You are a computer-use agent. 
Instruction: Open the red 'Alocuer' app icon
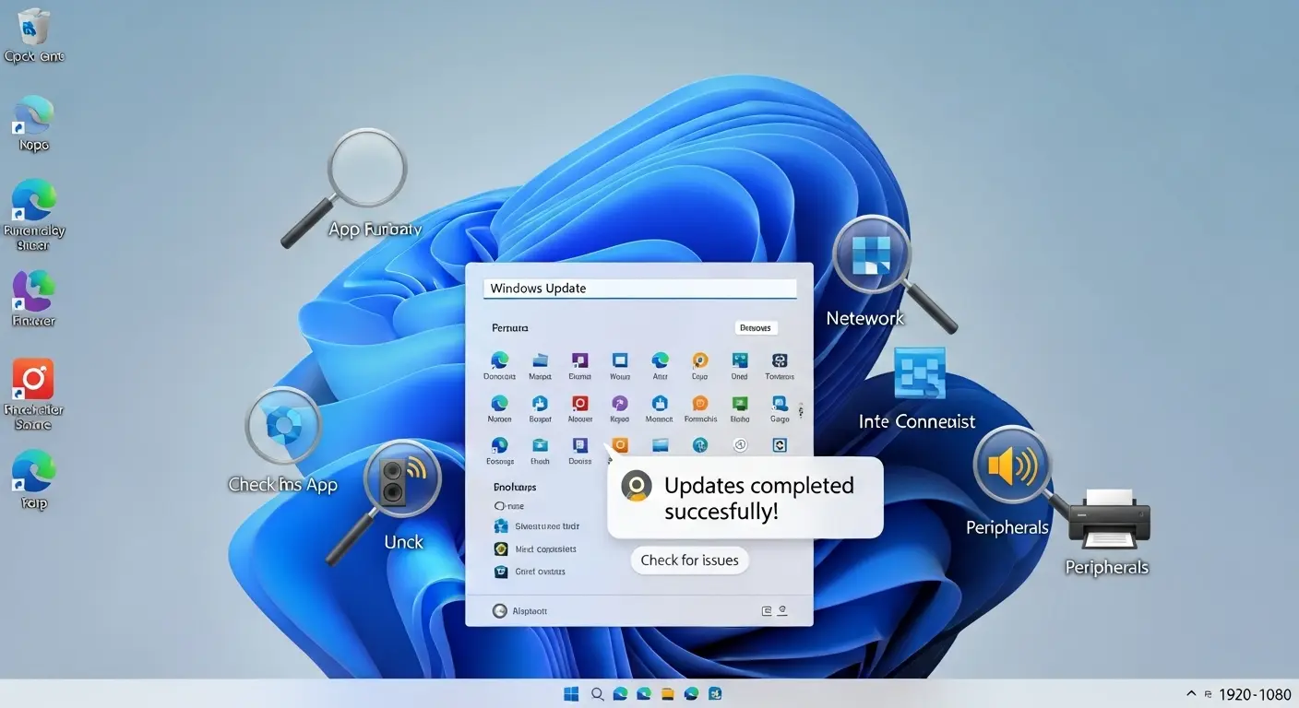coord(579,403)
